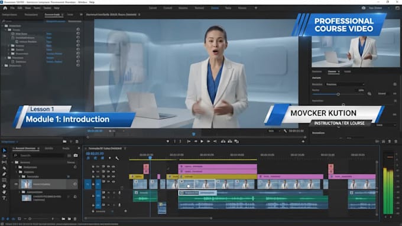This screenshot has width=402, height=226.
Task: Step forward one frame in program monitor
Action: 209,141
